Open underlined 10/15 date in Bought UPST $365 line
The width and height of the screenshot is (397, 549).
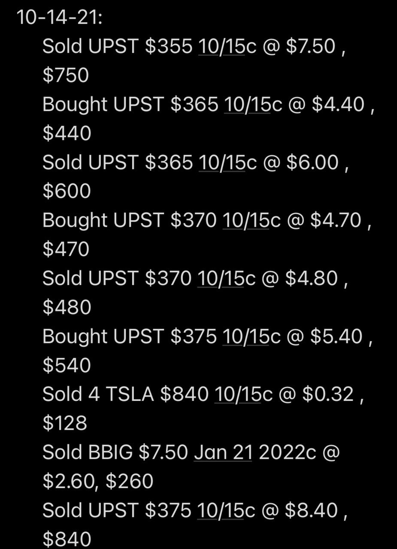point(248,104)
